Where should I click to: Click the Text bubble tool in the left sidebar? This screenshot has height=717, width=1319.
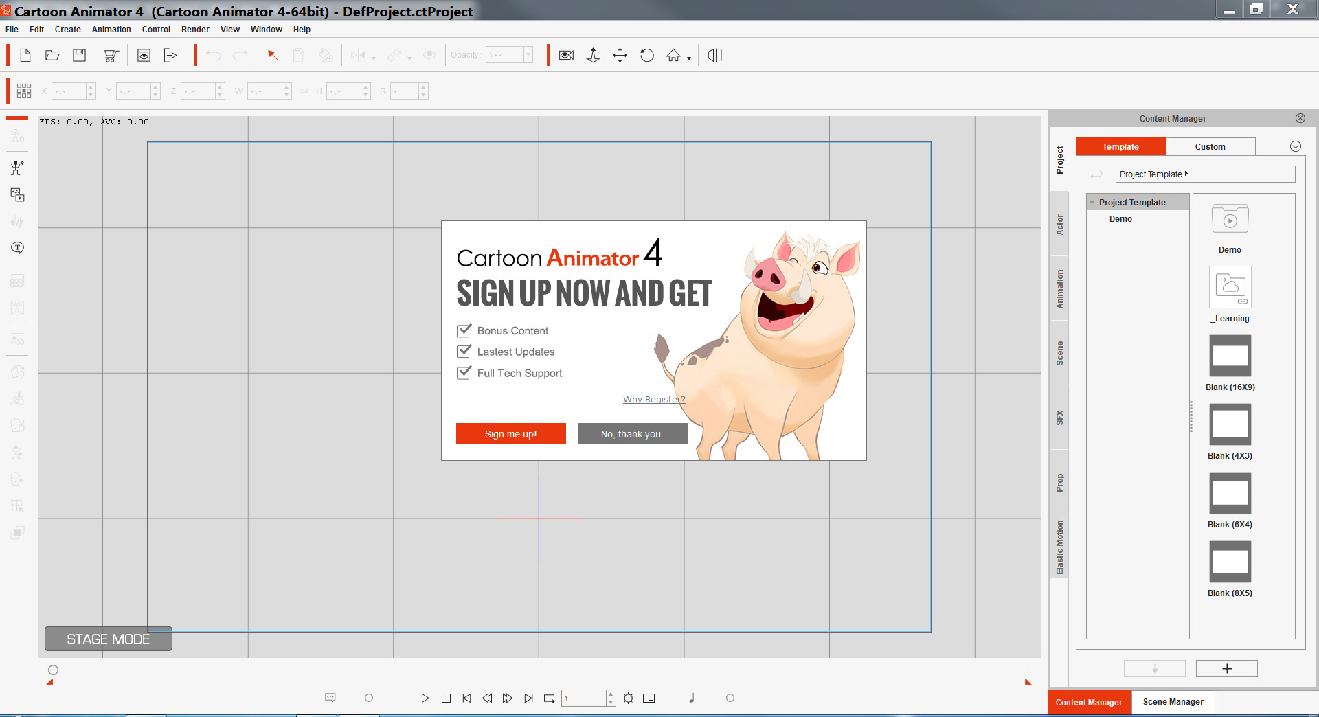click(x=17, y=248)
